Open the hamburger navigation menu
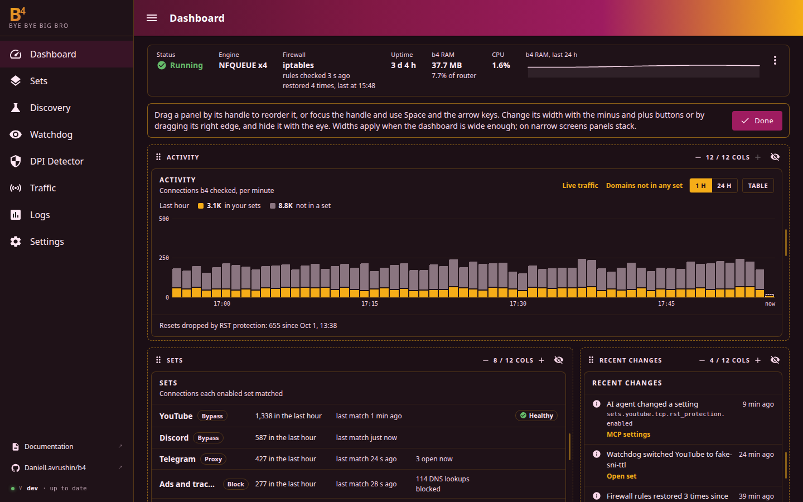 coord(152,18)
